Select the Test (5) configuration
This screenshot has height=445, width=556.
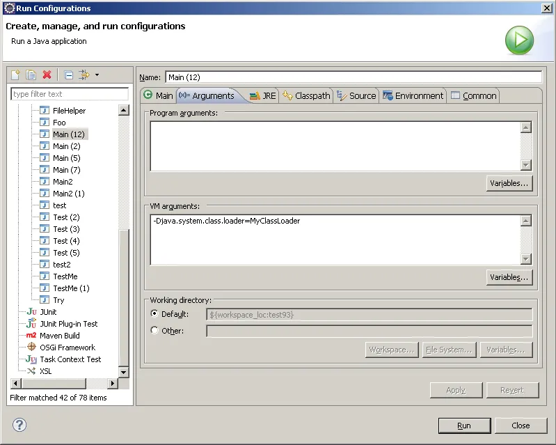click(x=66, y=253)
